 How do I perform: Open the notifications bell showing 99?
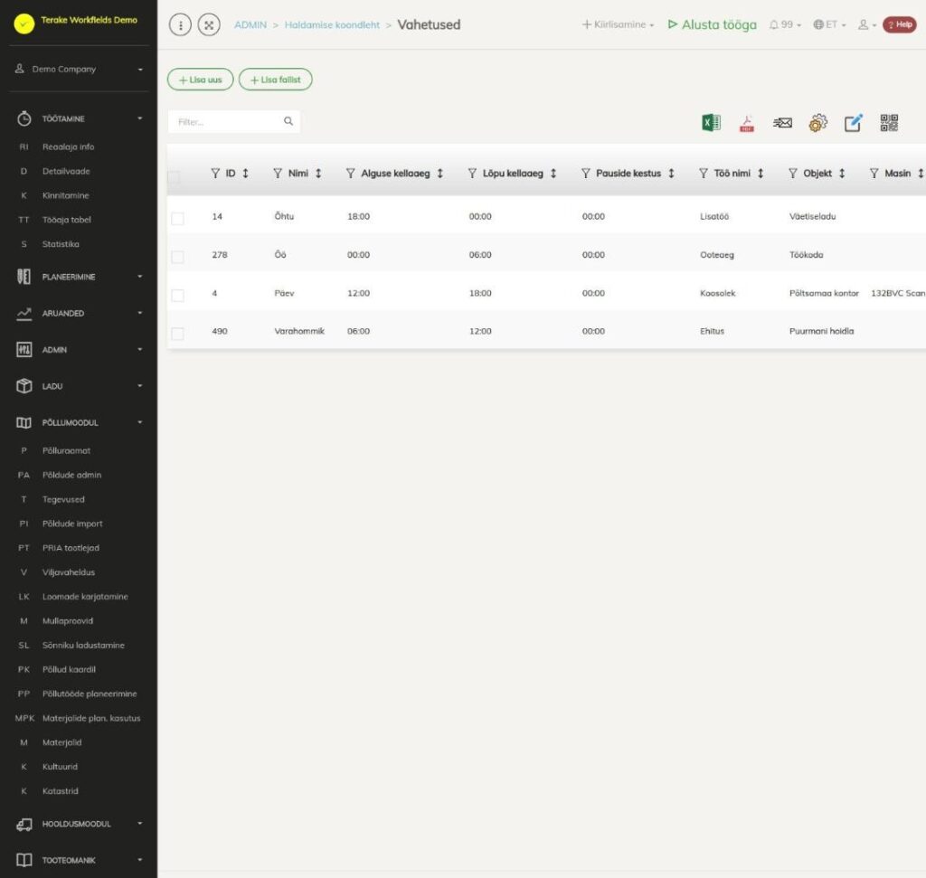(785, 24)
